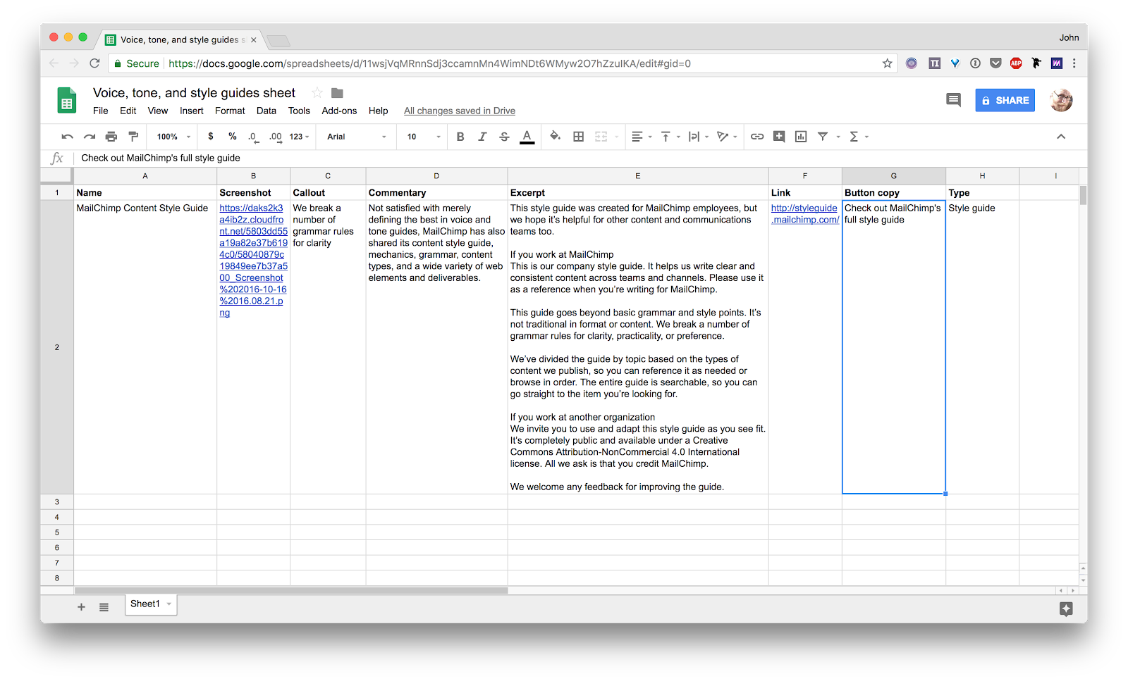This screenshot has height=681, width=1128.
Task: Expand the merge cells dropdown arrow
Action: (x=617, y=137)
